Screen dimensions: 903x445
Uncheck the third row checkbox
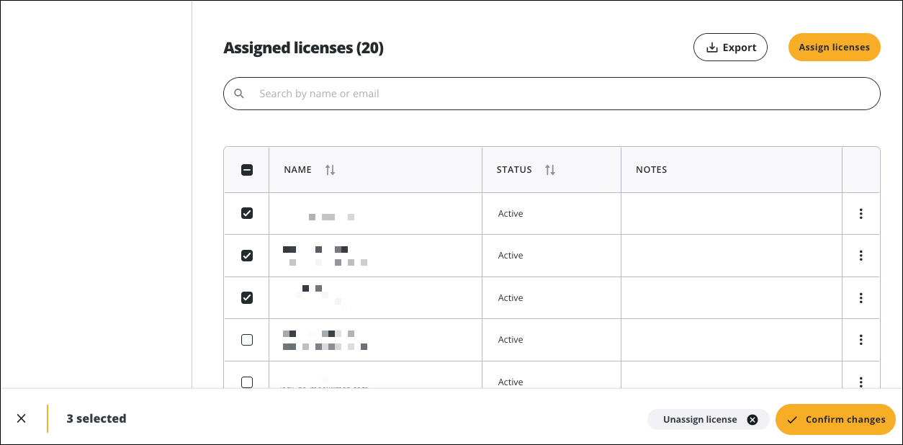click(x=247, y=297)
